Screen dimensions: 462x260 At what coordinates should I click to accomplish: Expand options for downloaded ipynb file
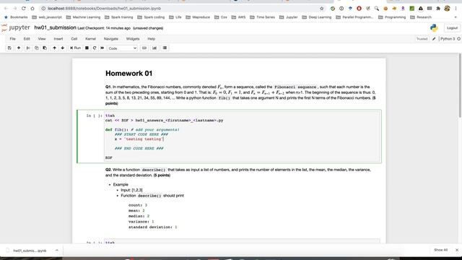point(56,251)
